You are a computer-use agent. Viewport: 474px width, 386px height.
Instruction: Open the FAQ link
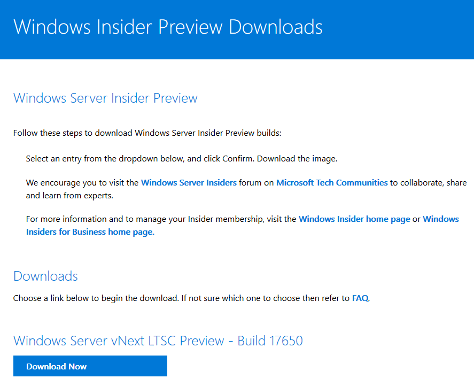[360, 298]
